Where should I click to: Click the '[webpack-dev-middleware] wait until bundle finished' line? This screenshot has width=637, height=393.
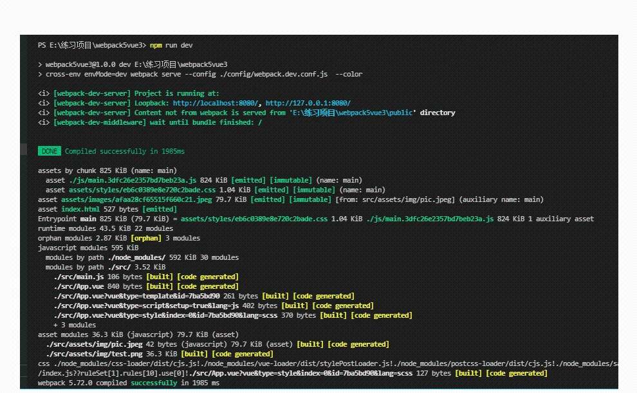[x=150, y=123]
